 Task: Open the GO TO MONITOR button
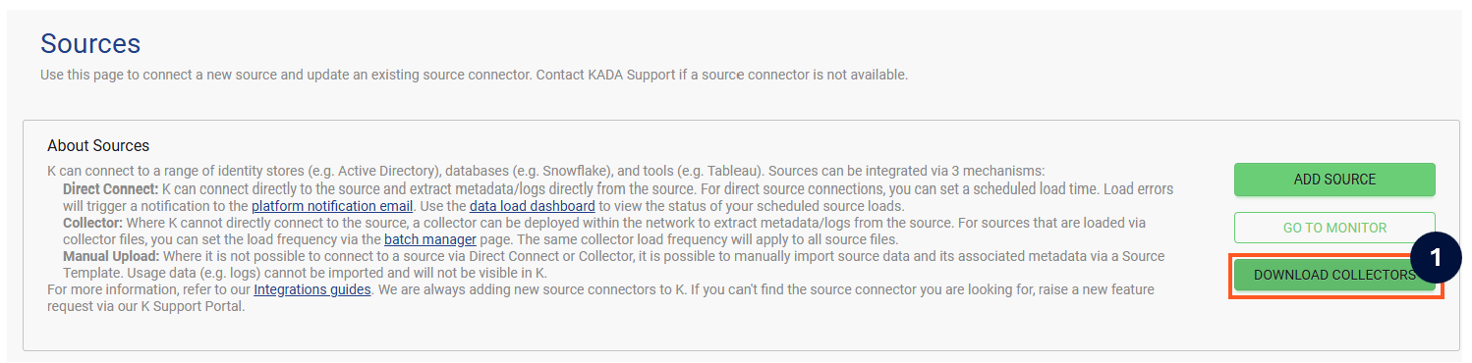pyautogui.click(x=1334, y=228)
